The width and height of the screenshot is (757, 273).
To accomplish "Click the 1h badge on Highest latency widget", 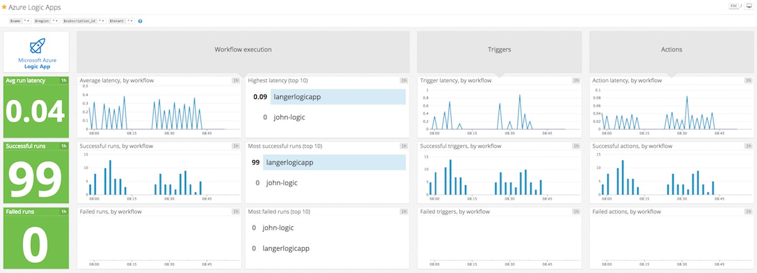I will pos(404,81).
